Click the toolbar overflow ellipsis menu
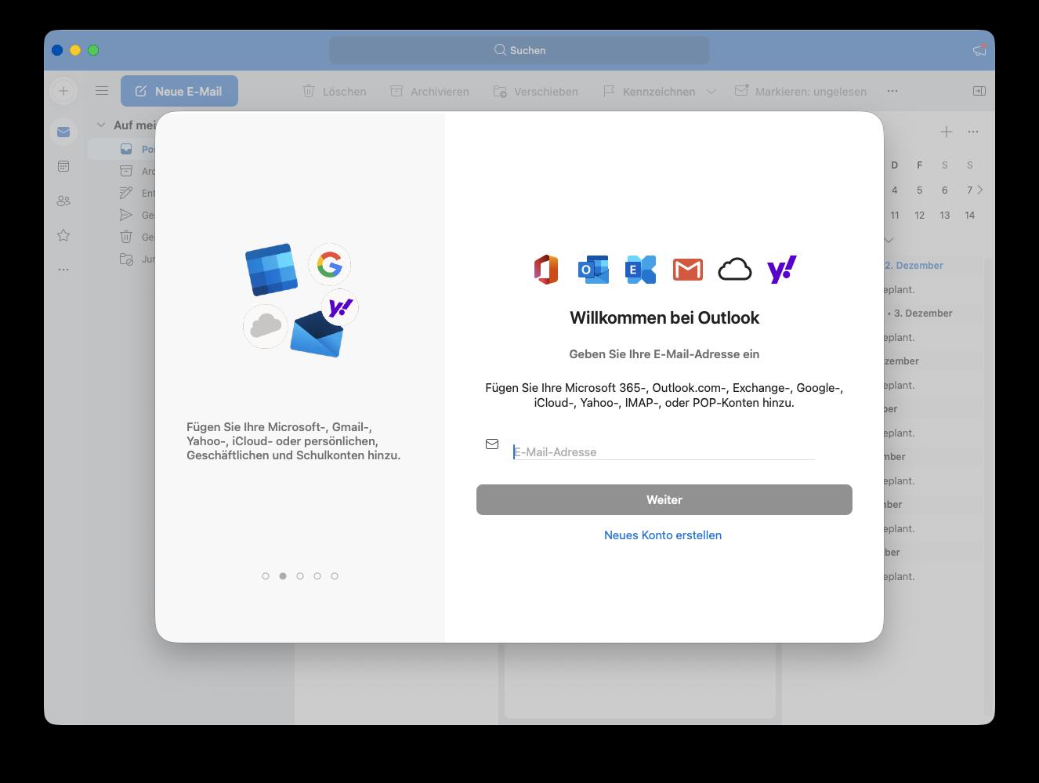Image resolution: width=1039 pixels, height=783 pixels. 892,91
